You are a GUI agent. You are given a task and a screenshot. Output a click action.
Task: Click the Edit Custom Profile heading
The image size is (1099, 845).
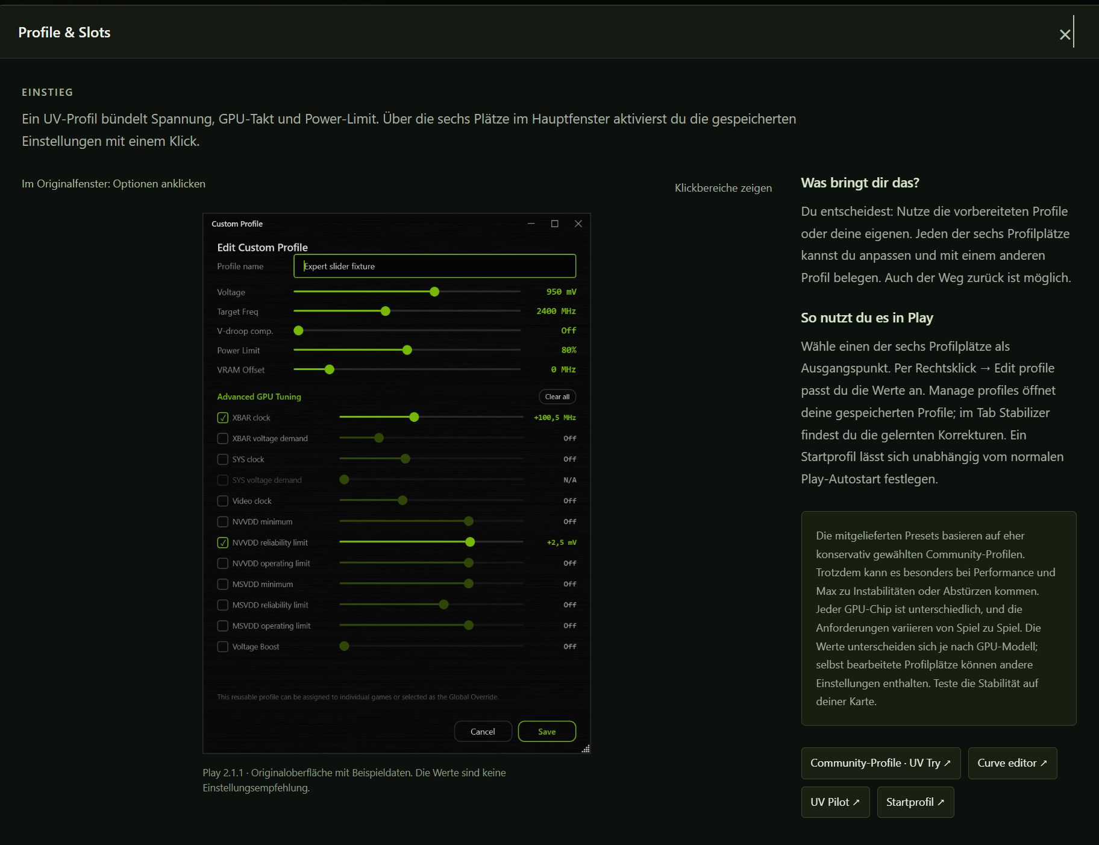[x=262, y=247]
